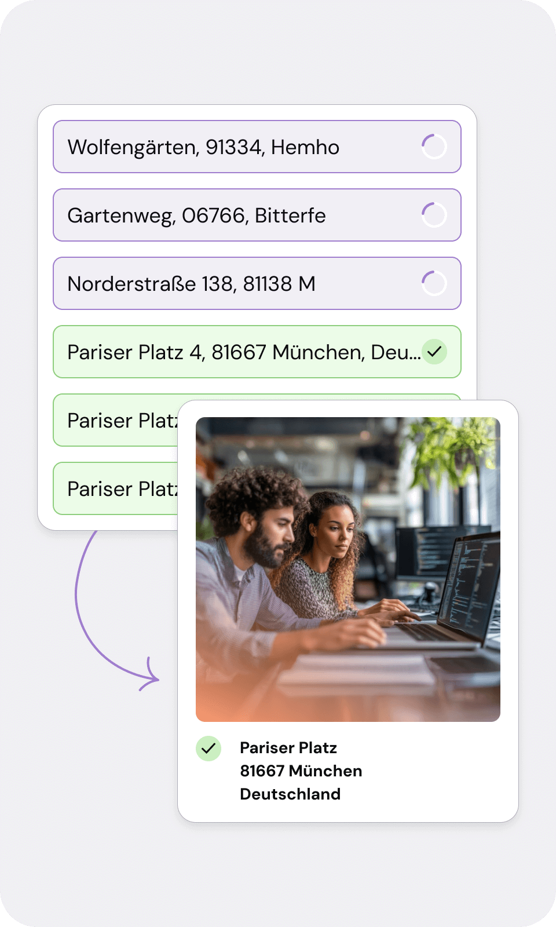Click the loading spinner in the Wolfengärten row
The image size is (556, 927).
coord(434,147)
